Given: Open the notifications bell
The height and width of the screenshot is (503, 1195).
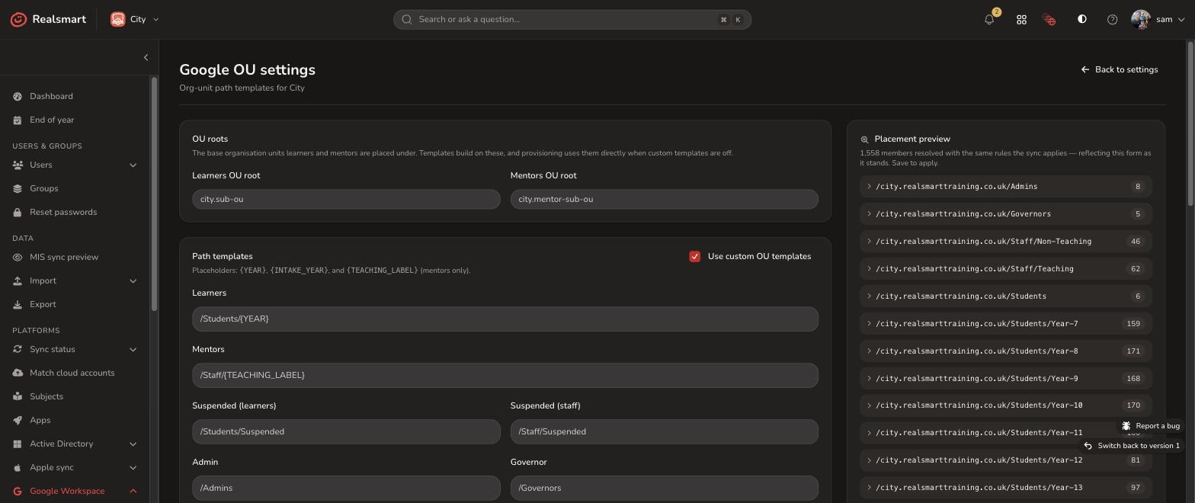Looking at the screenshot, I should pos(989,20).
